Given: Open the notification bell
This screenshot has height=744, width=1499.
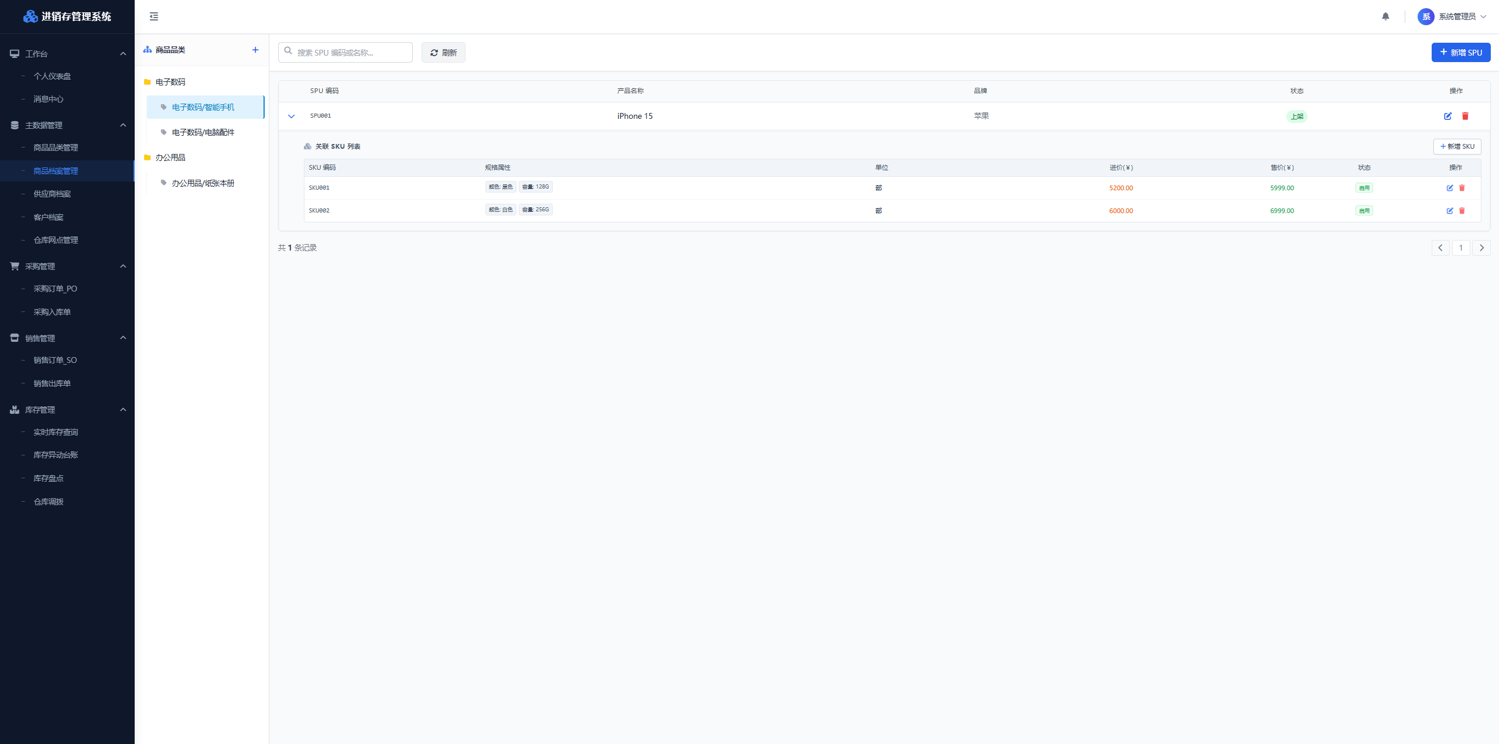Looking at the screenshot, I should coord(1385,16).
